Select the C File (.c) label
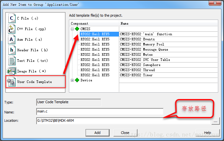This screenshot has height=141, width=224. click(x=28, y=18)
